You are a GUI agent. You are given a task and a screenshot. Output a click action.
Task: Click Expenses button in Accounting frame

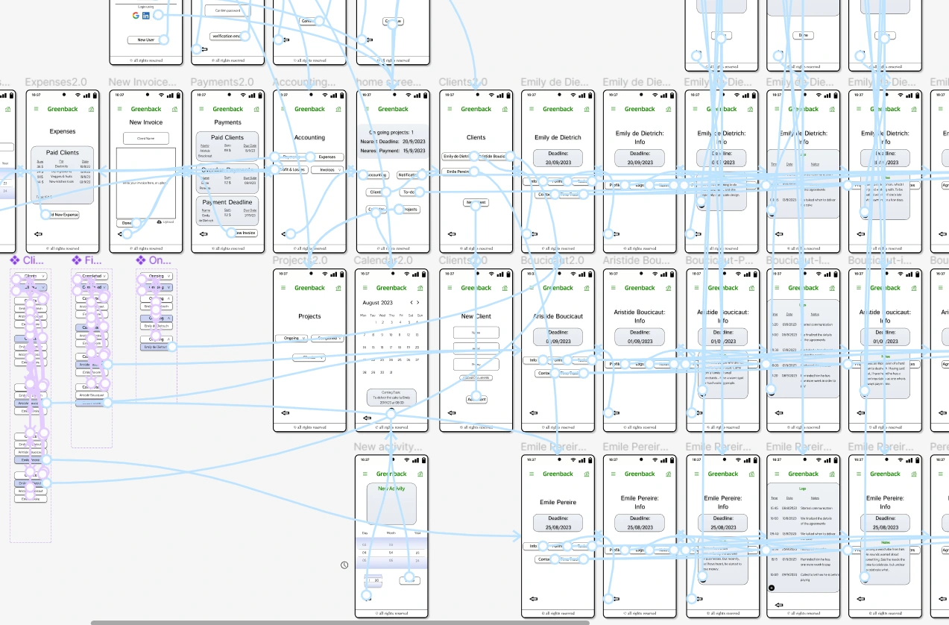click(x=327, y=157)
